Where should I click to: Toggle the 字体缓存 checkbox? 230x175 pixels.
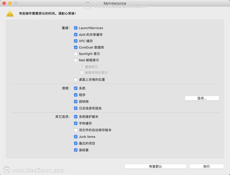click(x=76, y=123)
